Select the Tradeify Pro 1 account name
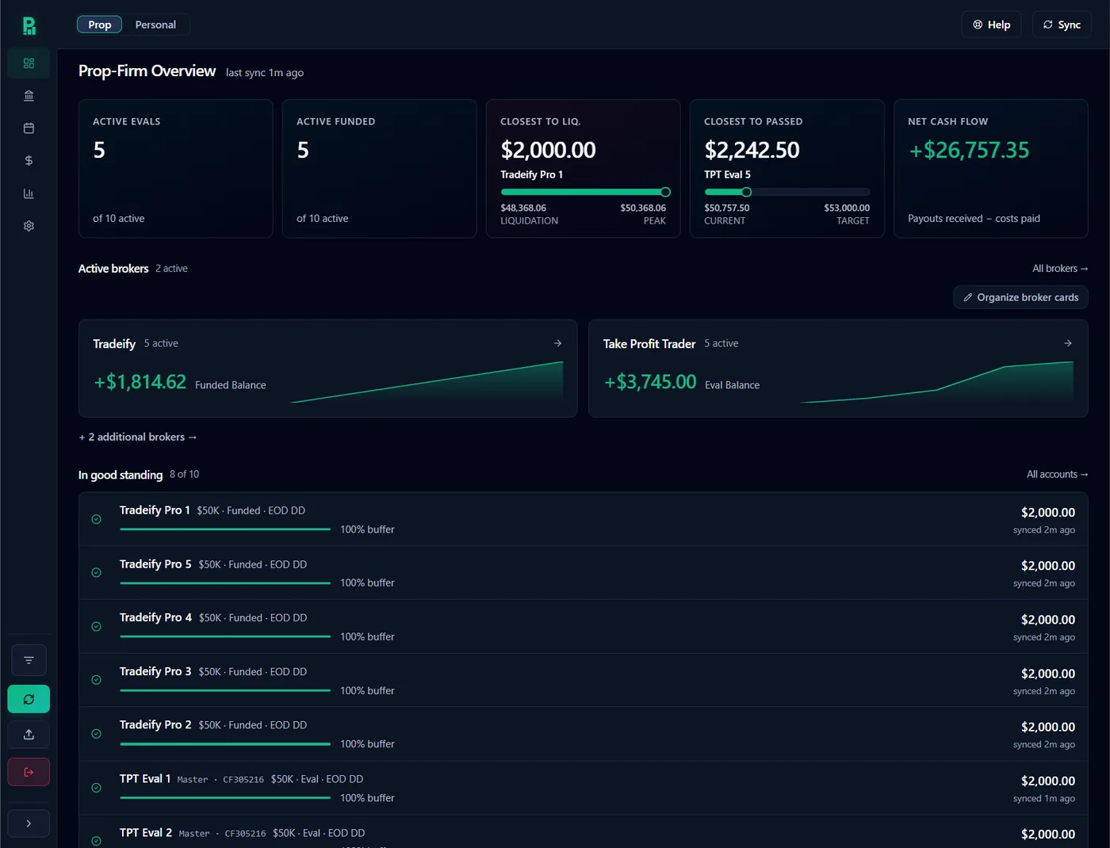The height and width of the screenshot is (848, 1110). tap(155, 510)
